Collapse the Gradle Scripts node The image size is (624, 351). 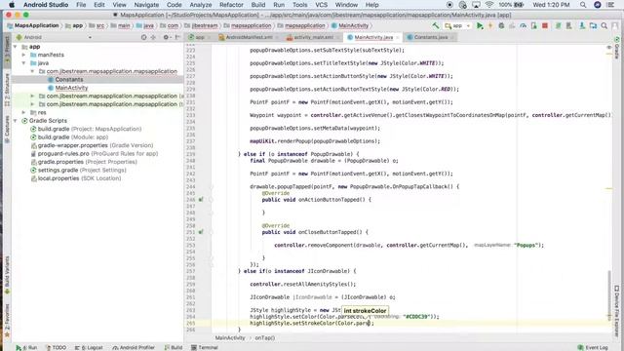click(16, 121)
